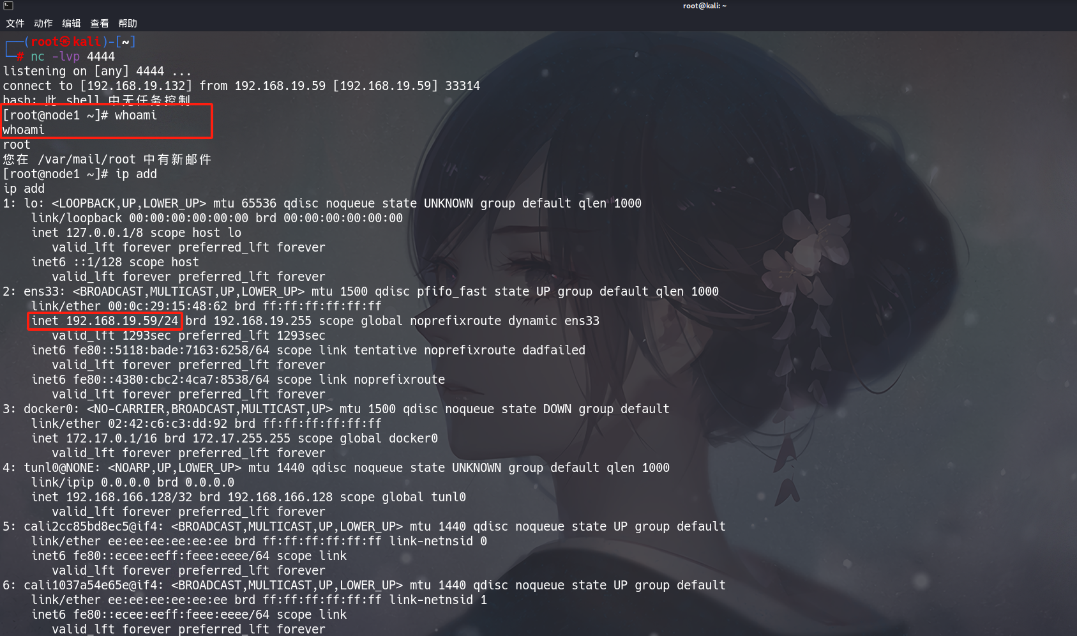Click the MAC address 00:0c:29:15:48:62 line

tap(206, 307)
